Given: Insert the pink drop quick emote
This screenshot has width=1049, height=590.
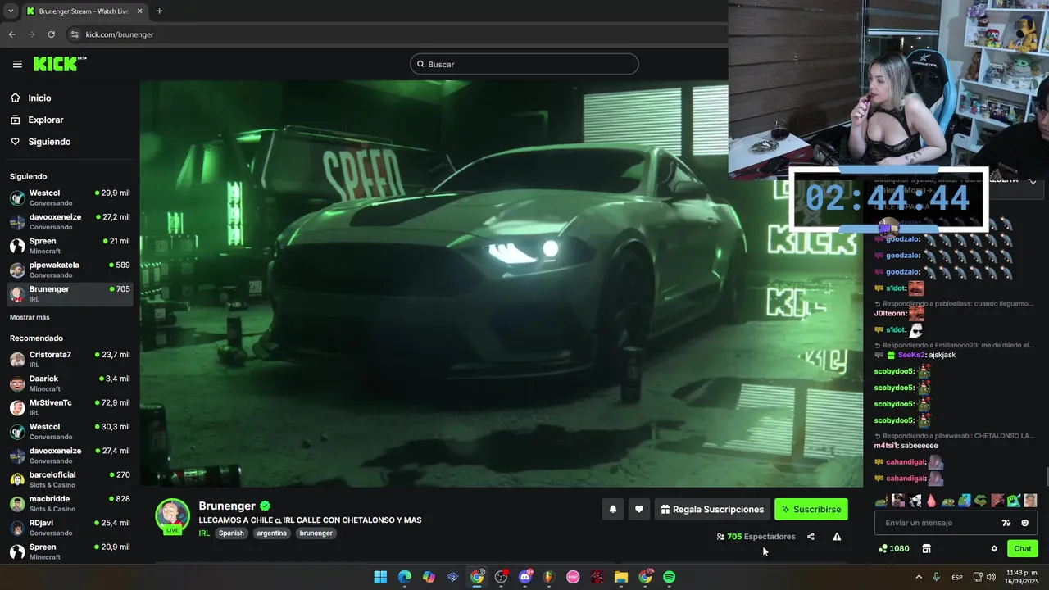Looking at the screenshot, I should click(x=931, y=500).
